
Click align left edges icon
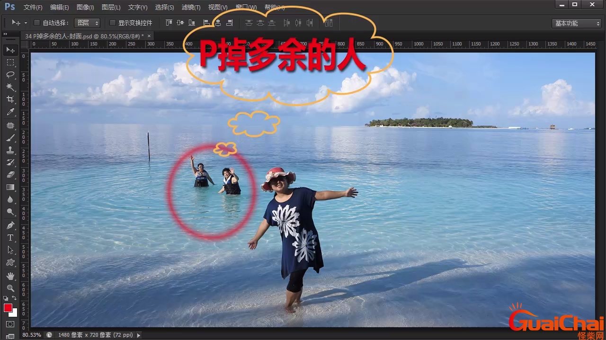(x=206, y=23)
